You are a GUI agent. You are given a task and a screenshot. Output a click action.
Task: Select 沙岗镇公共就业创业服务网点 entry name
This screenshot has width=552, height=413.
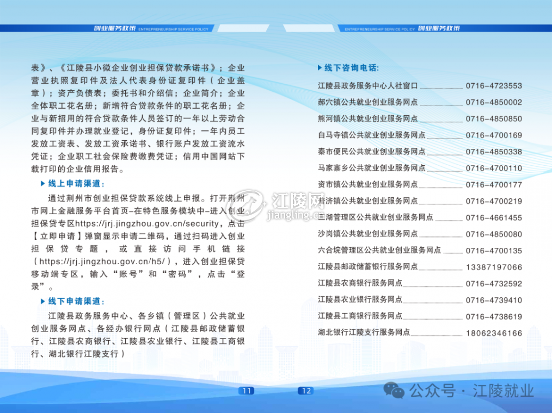coord(367,234)
